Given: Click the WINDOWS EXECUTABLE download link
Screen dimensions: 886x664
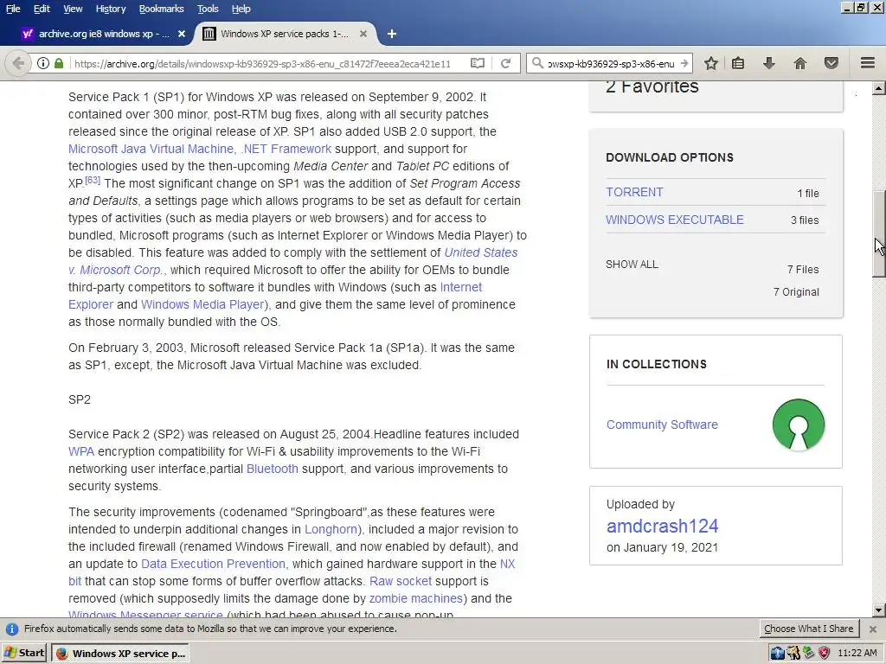Looking at the screenshot, I should 675,220.
